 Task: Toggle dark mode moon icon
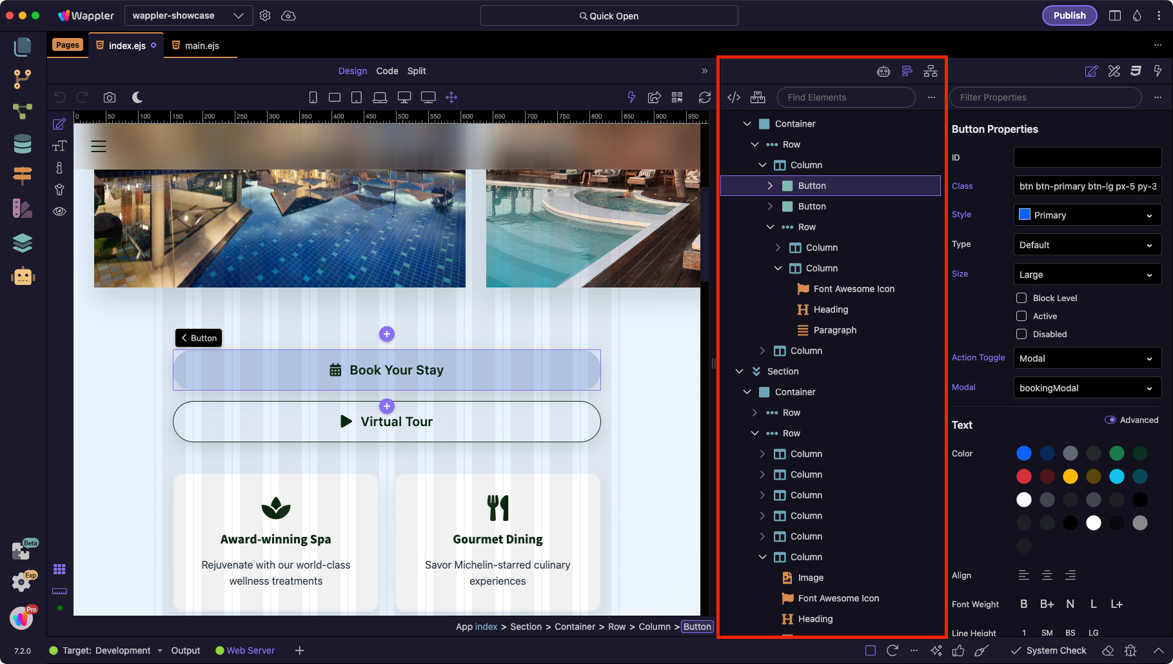coord(137,97)
